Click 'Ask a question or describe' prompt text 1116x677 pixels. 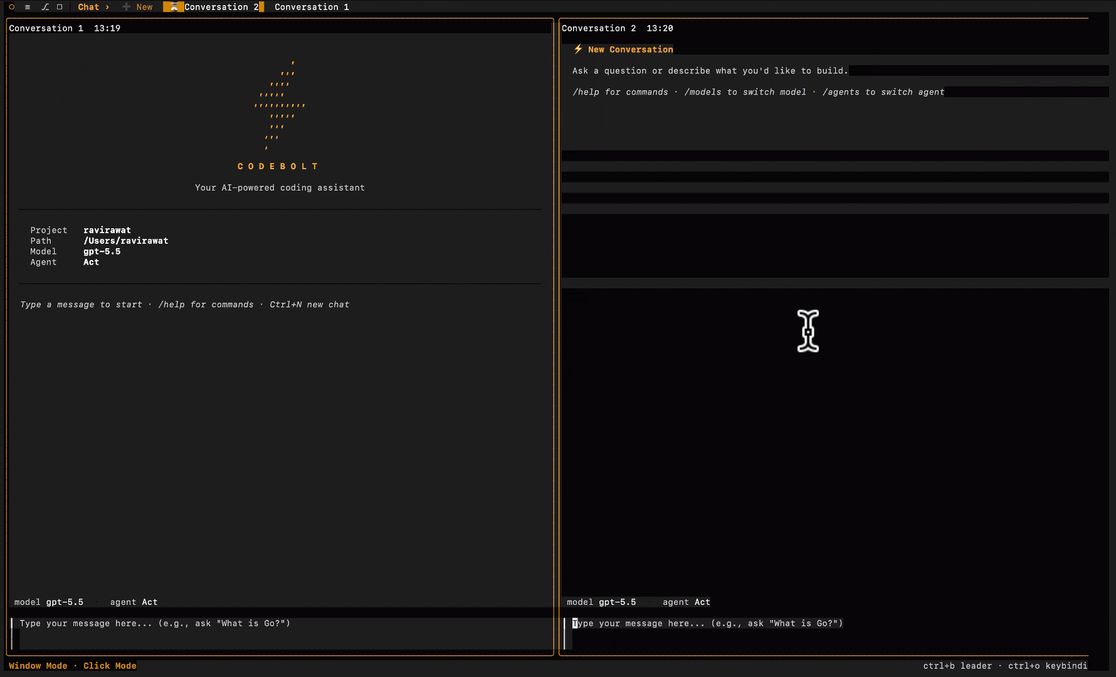tap(710, 71)
